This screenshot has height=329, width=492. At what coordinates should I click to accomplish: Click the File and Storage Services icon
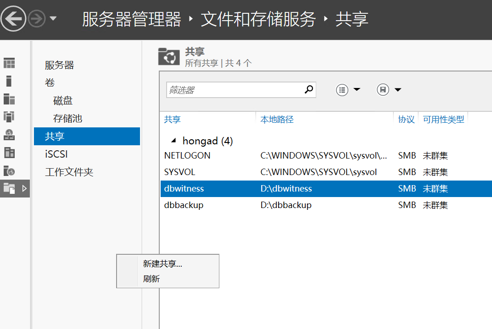click(x=9, y=188)
